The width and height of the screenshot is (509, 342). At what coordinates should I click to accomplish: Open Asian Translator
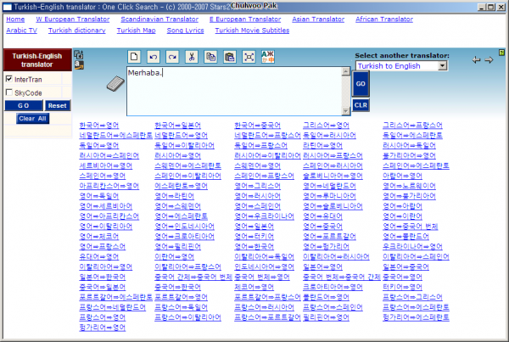tap(318, 20)
